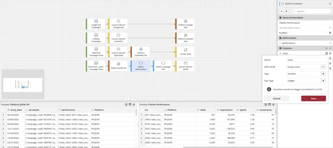Select the Column Selector (Google Ads) node
The image size is (333, 148).
118,24
